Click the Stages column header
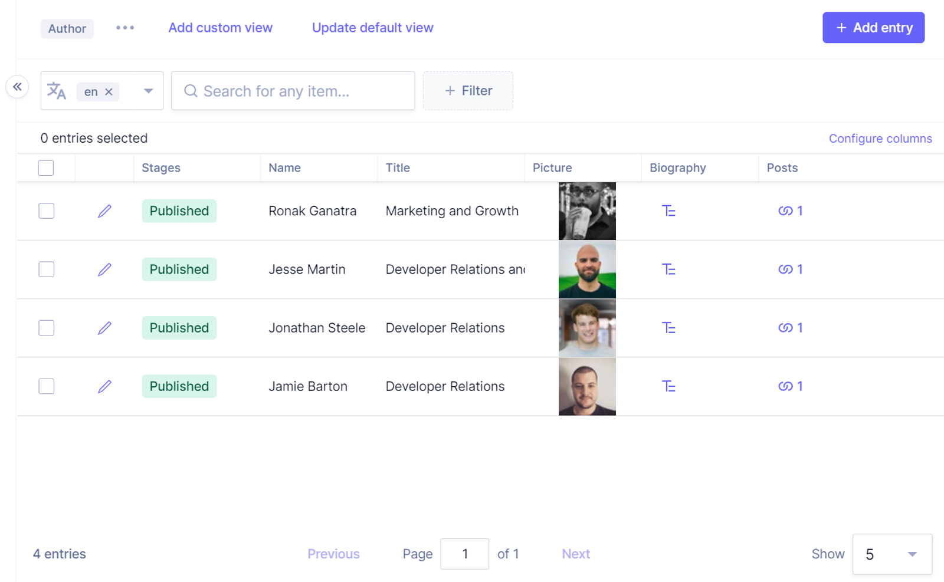The width and height of the screenshot is (944, 582). pyautogui.click(x=161, y=168)
